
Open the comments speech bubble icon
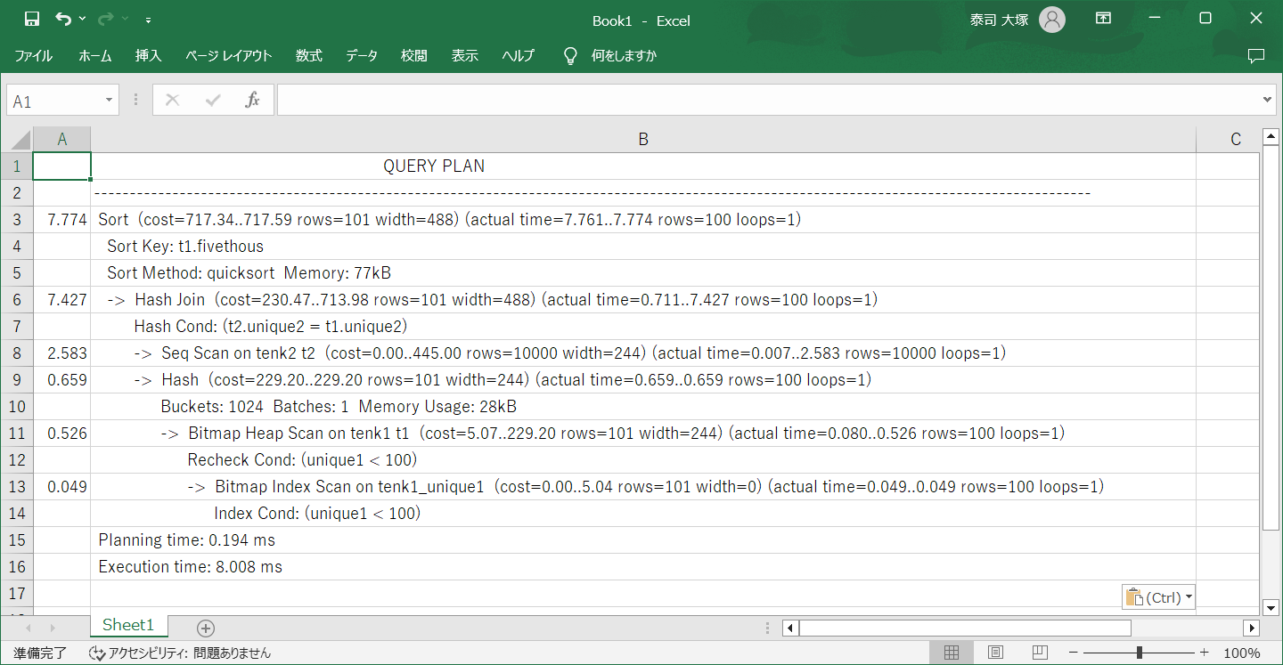pyautogui.click(x=1256, y=56)
